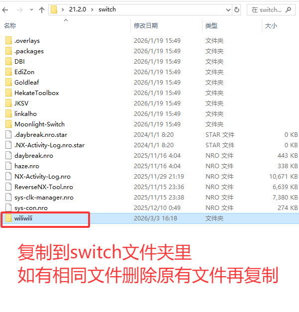Click the JKSV folder name
This screenshot has width=299, height=312.
[x=21, y=104]
